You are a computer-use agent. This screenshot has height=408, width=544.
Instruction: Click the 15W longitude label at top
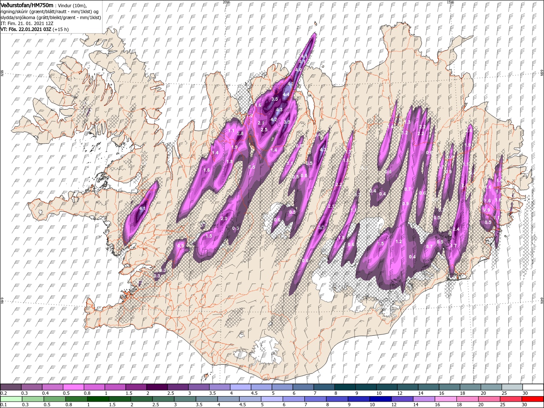pyautogui.click(x=450, y=2)
